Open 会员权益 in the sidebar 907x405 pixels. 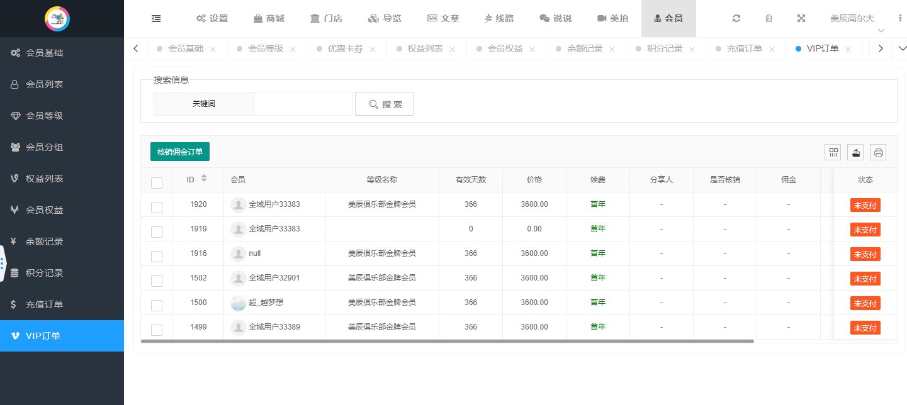click(62, 210)
